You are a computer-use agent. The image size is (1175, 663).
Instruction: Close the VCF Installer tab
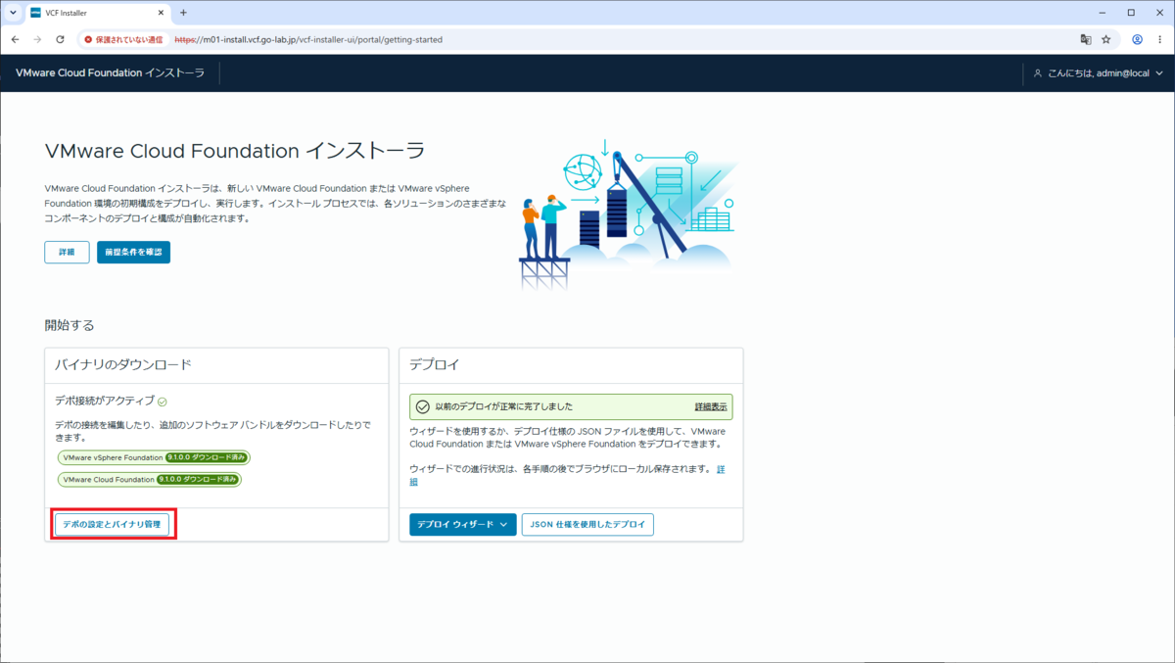click(x=160, y=13)
